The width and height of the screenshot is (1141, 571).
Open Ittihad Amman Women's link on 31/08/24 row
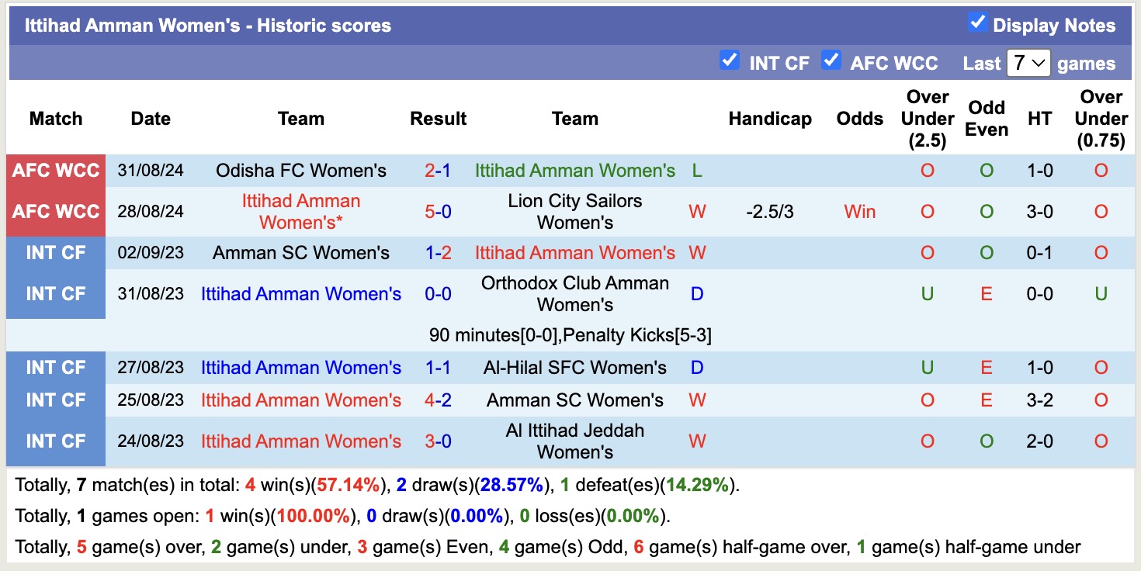pos(574,170)
